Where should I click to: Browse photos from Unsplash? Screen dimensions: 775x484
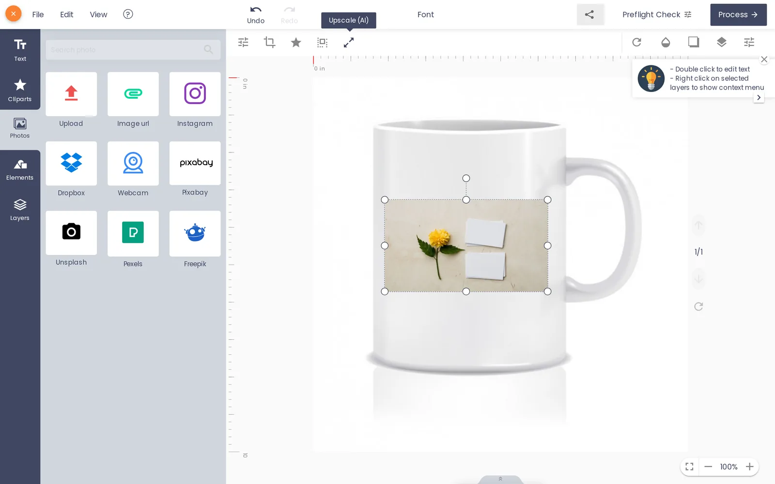[71, 233]
